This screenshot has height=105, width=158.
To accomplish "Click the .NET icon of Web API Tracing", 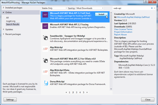I will (45, 26).
